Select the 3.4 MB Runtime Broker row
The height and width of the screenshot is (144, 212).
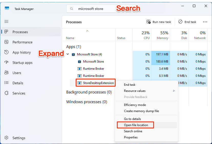[x=135, y=69]
